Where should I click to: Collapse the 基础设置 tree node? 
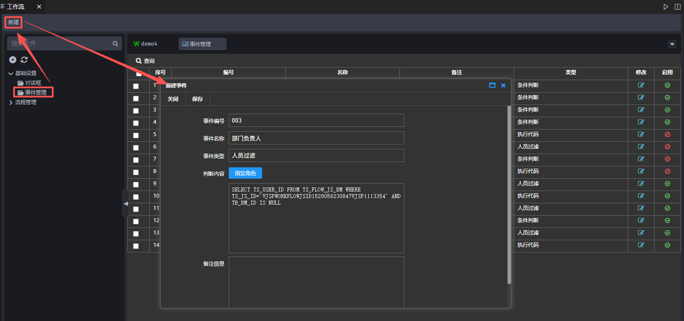point(11,73)
